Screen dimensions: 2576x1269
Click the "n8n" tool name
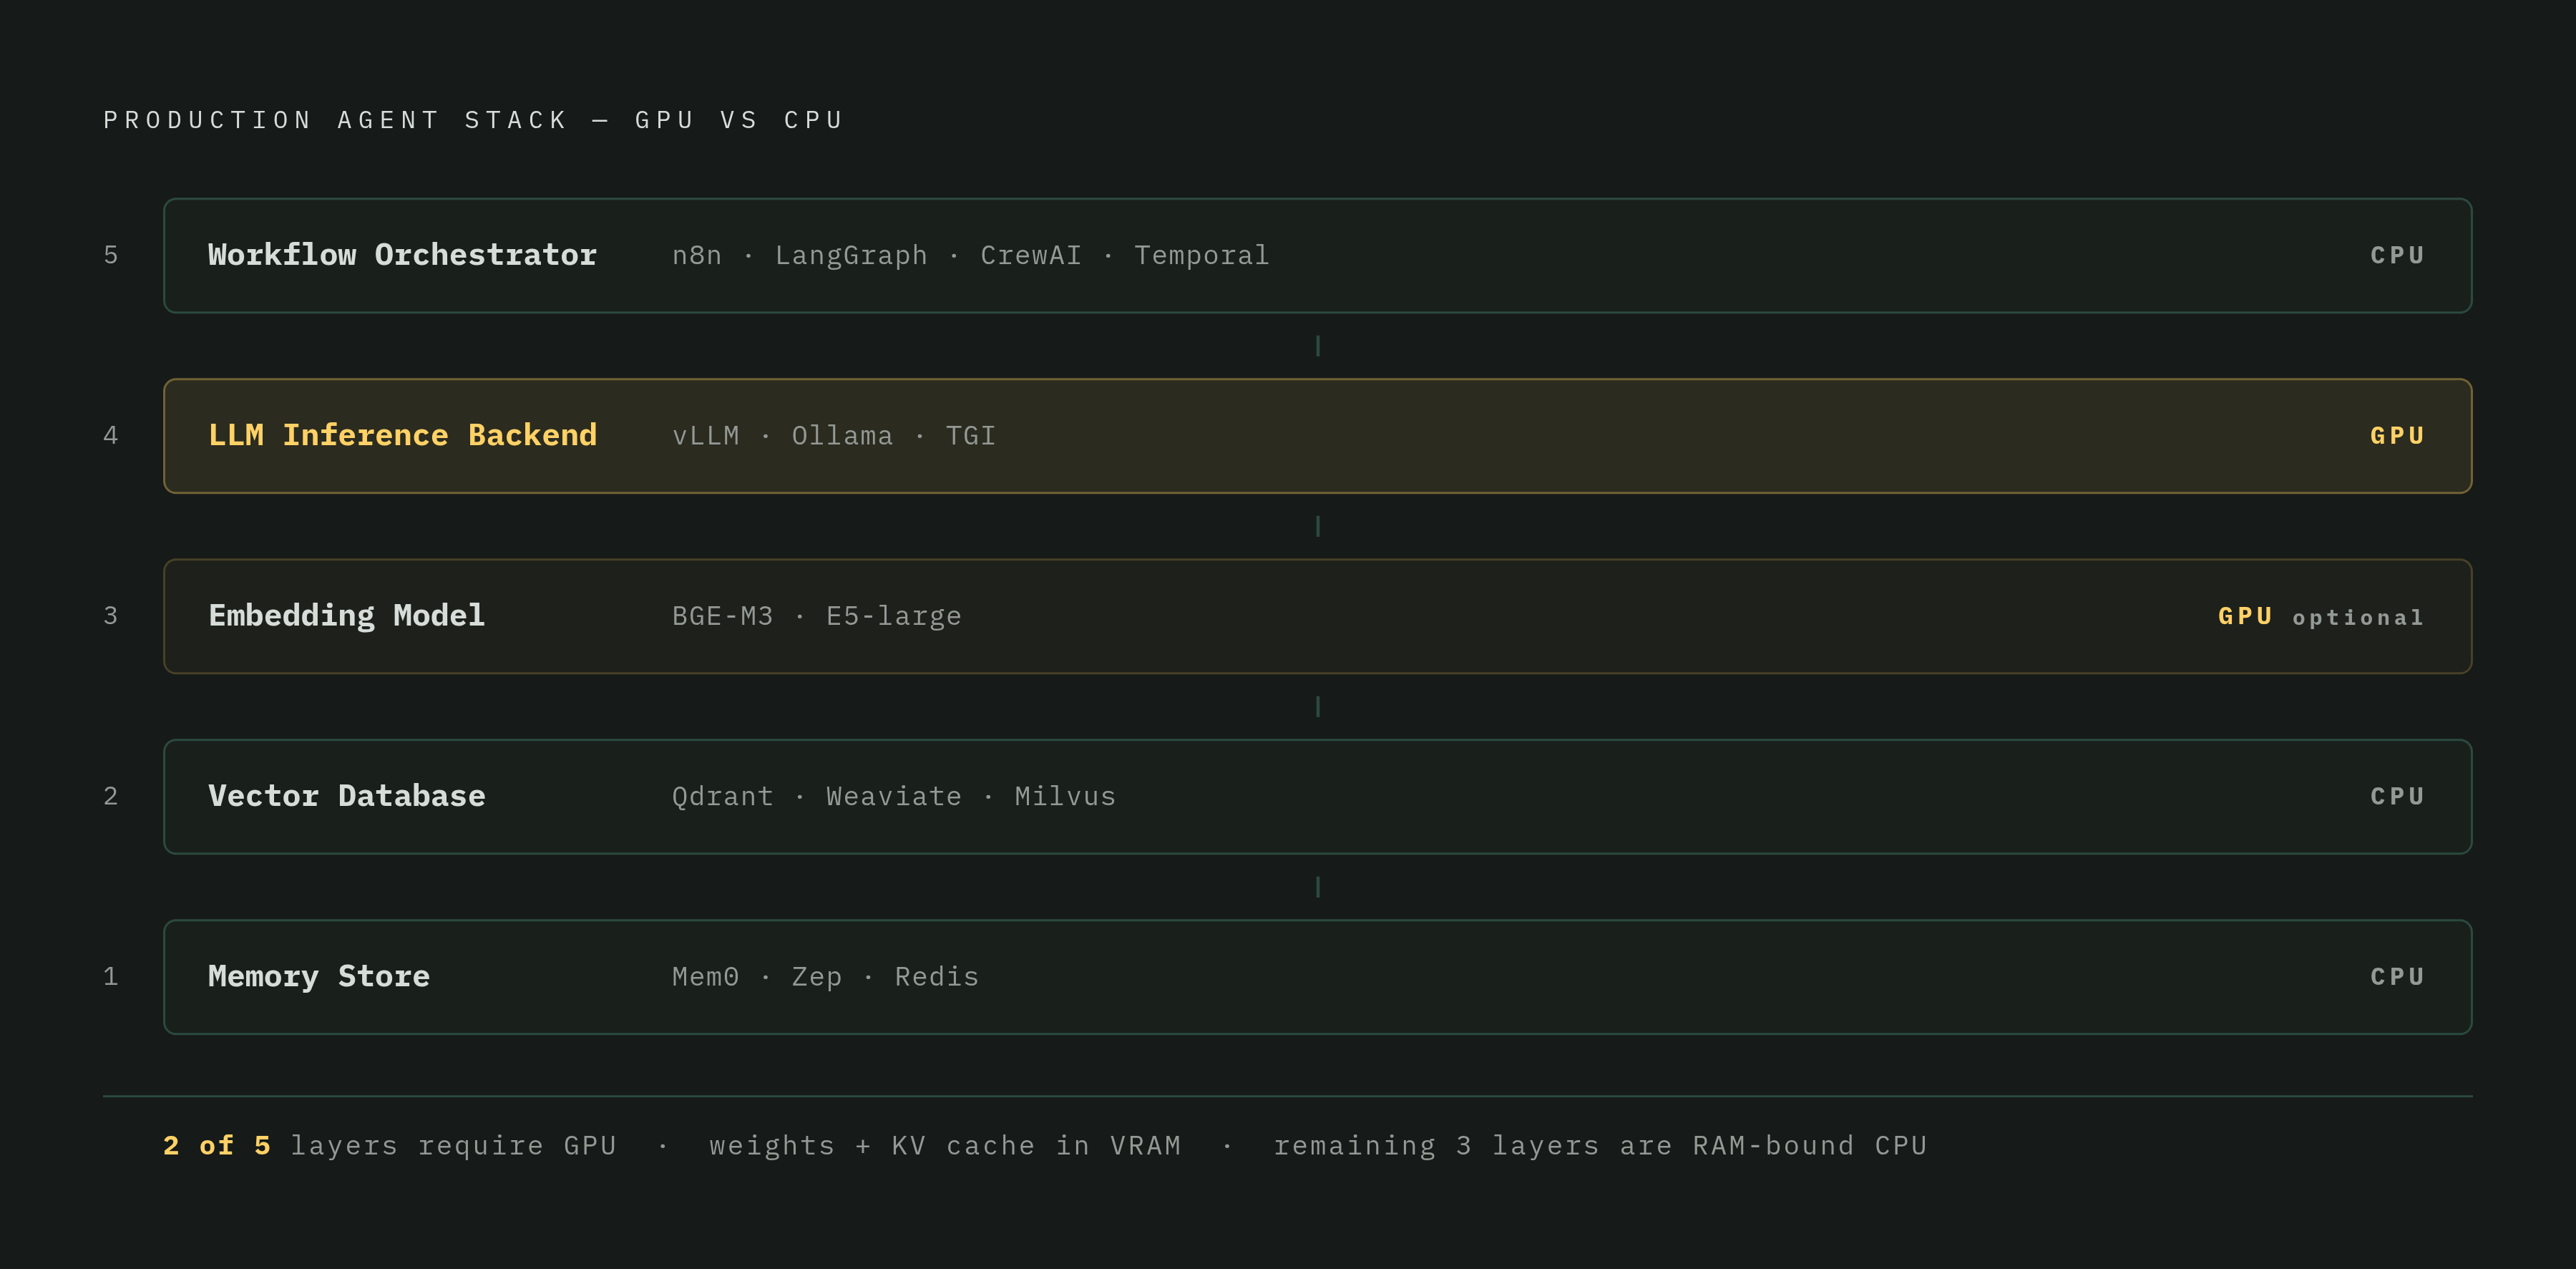(x=697, y=256)
